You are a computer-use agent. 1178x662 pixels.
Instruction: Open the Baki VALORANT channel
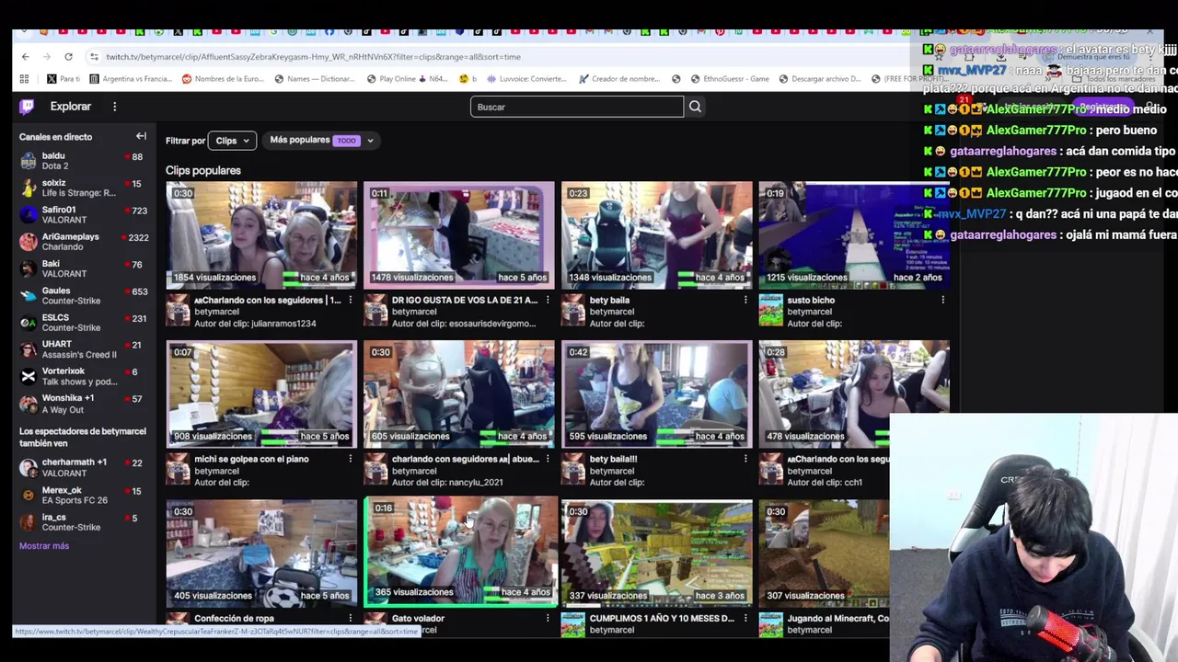click(83, 268)
